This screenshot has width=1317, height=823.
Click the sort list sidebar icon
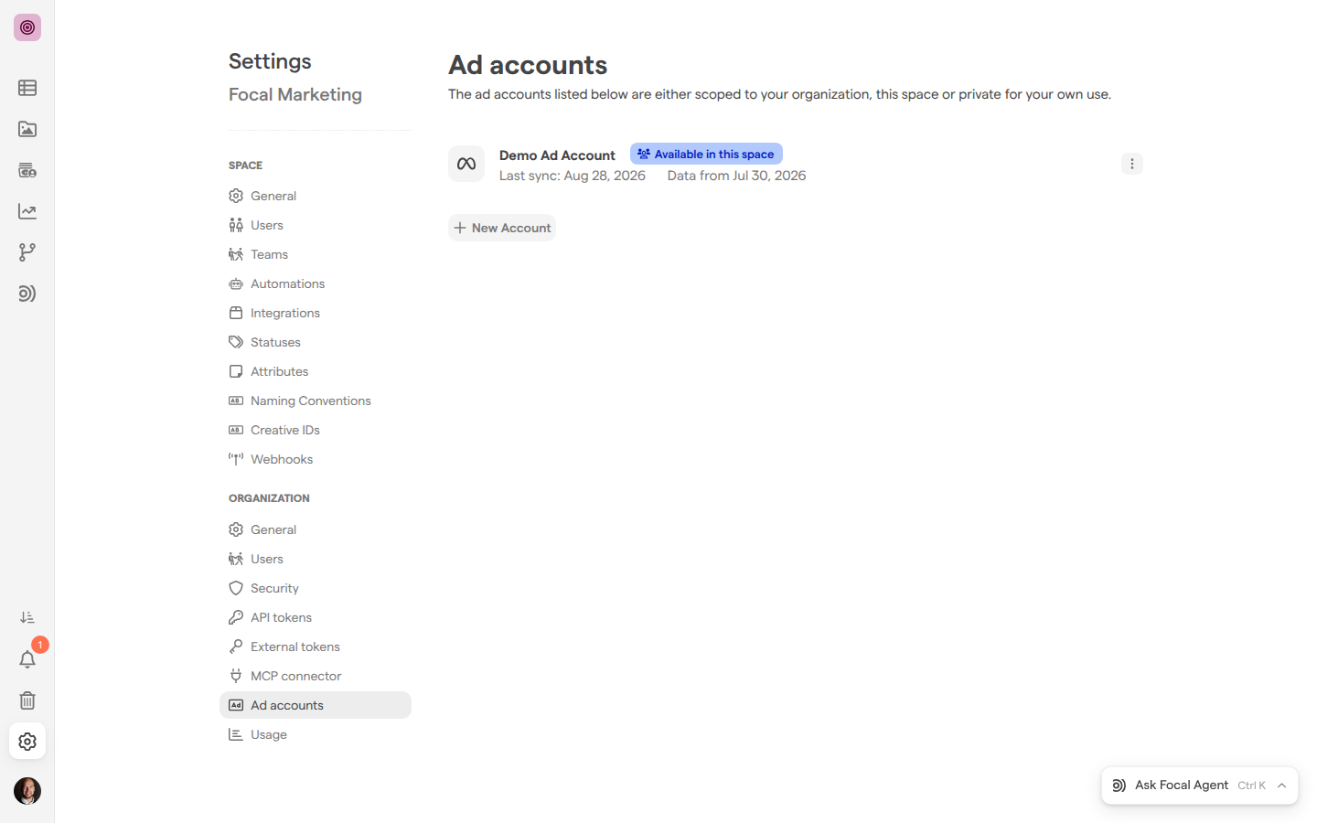27,618
